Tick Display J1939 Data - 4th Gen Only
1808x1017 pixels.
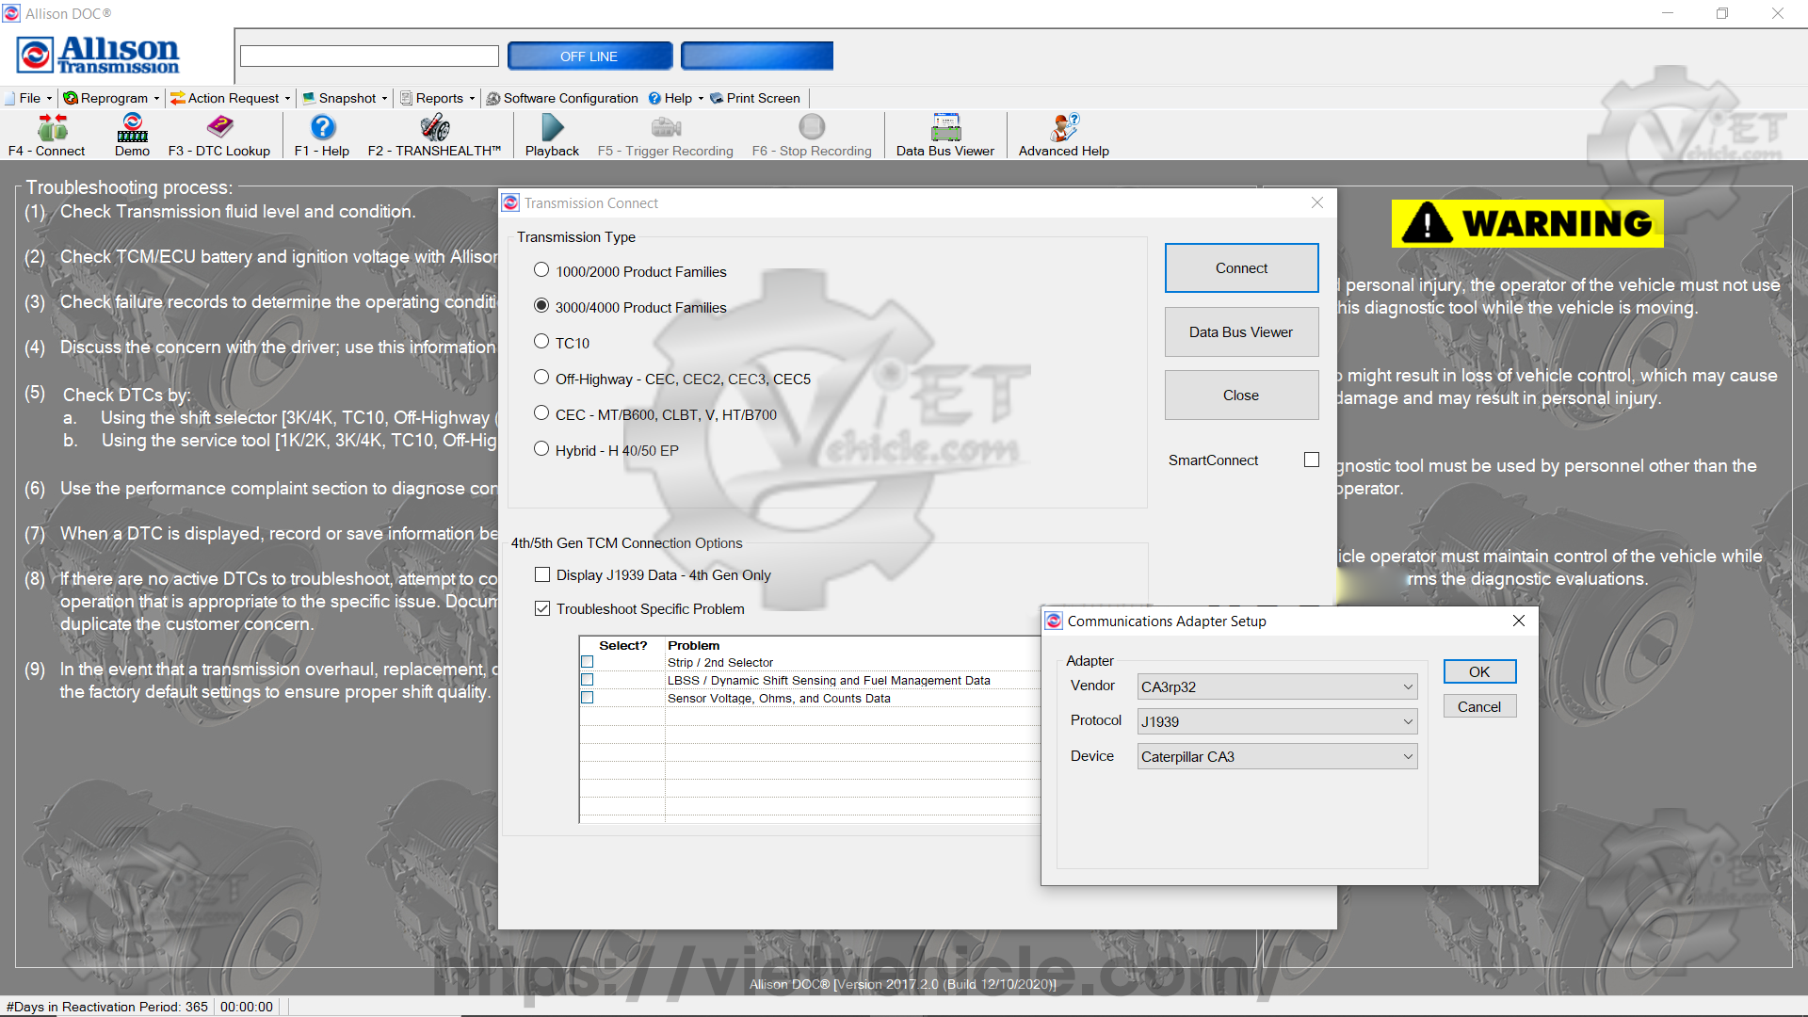click(x=542, y=574)
